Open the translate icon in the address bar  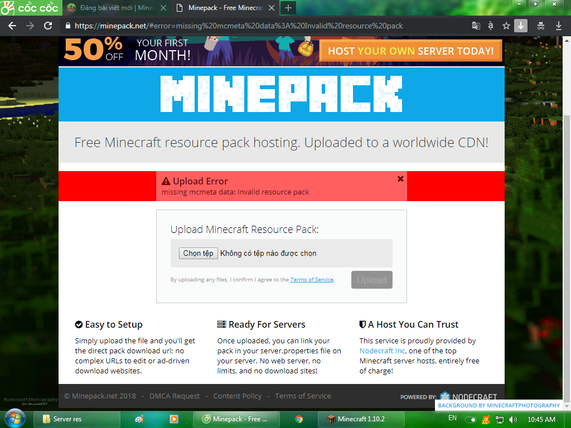[x=476, y=26]
